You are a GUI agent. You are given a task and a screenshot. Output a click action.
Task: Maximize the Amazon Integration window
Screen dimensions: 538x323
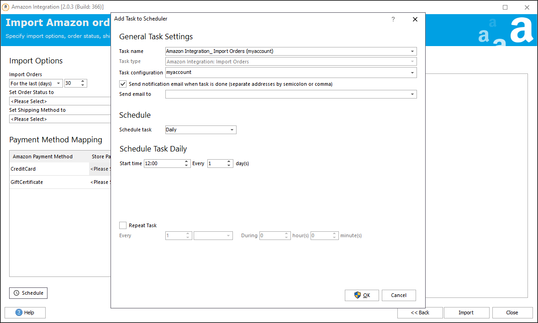(505, 7)
